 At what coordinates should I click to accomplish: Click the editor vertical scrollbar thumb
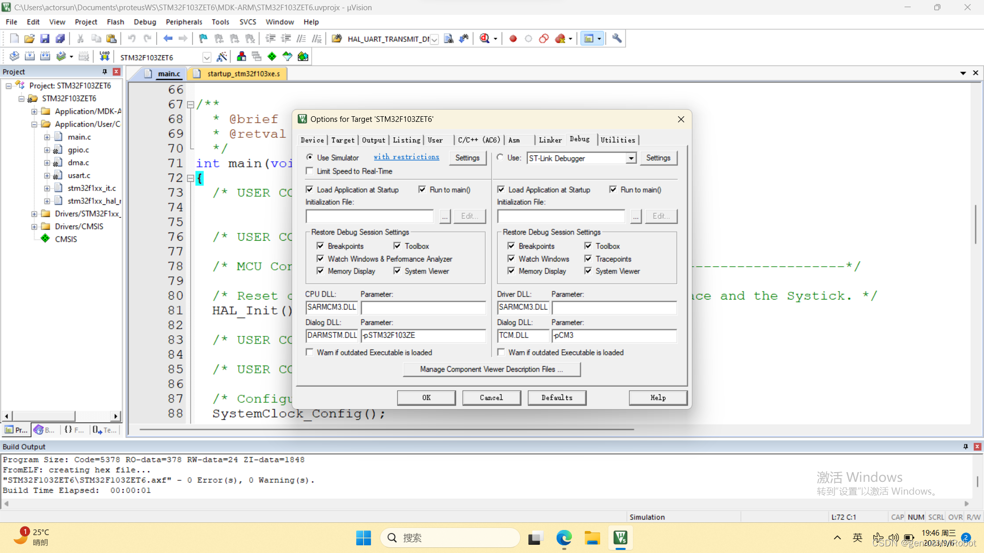click(x=975, y=224)
